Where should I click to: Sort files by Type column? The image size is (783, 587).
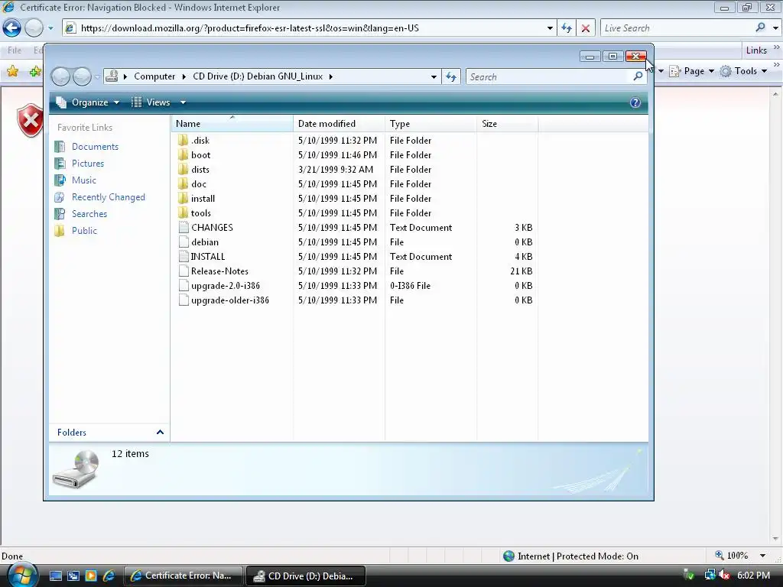coord(431,124)
